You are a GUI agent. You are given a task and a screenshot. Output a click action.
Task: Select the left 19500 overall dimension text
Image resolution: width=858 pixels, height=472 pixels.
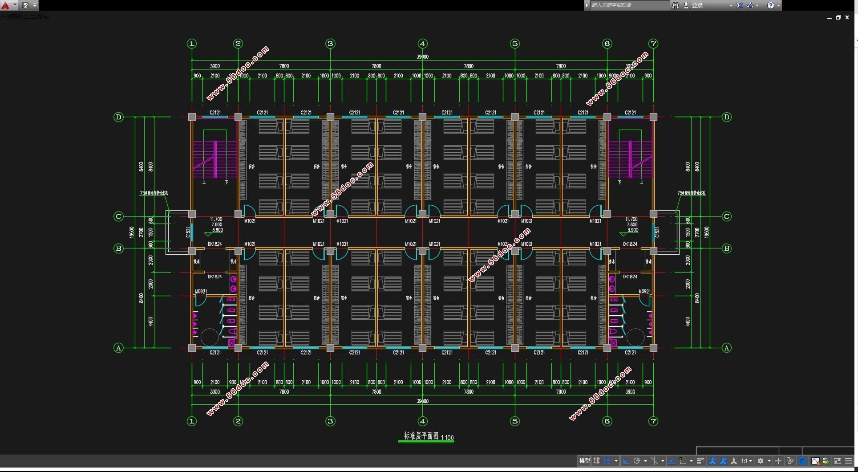click(132, 232)
